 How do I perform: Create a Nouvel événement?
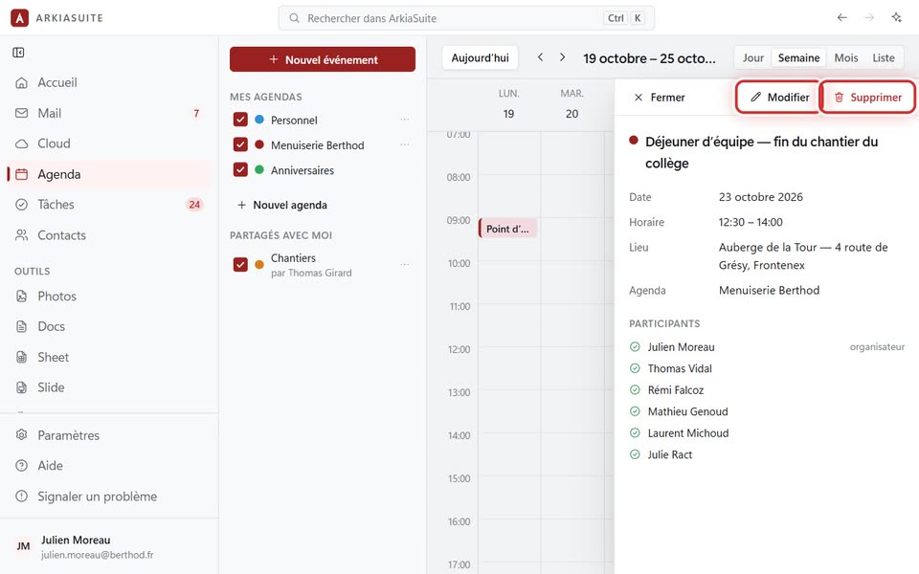tap(323, 59)
